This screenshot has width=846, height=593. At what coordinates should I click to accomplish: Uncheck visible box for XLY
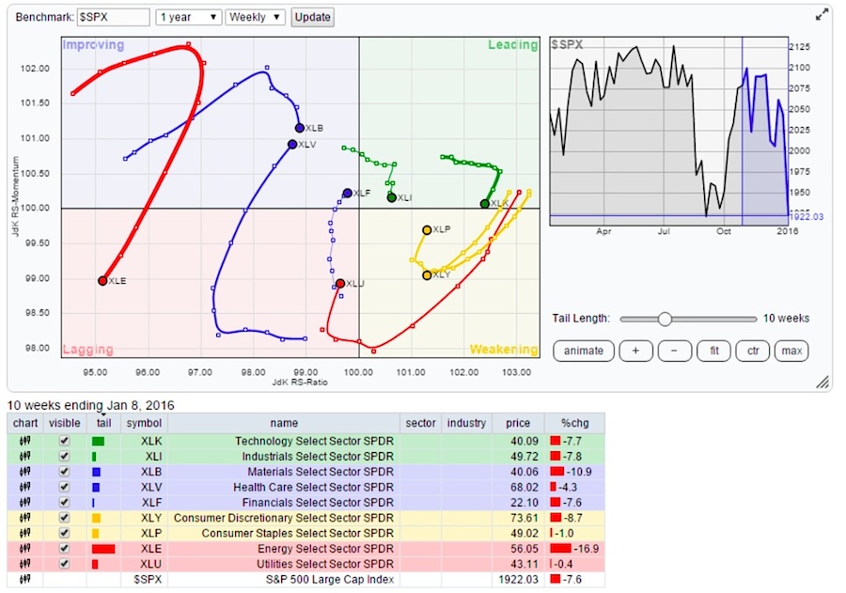64,518
